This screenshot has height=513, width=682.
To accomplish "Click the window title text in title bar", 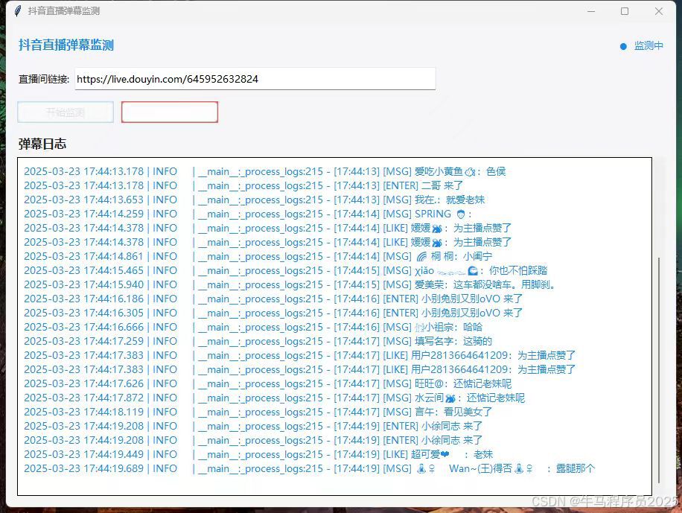I will 64,11.
